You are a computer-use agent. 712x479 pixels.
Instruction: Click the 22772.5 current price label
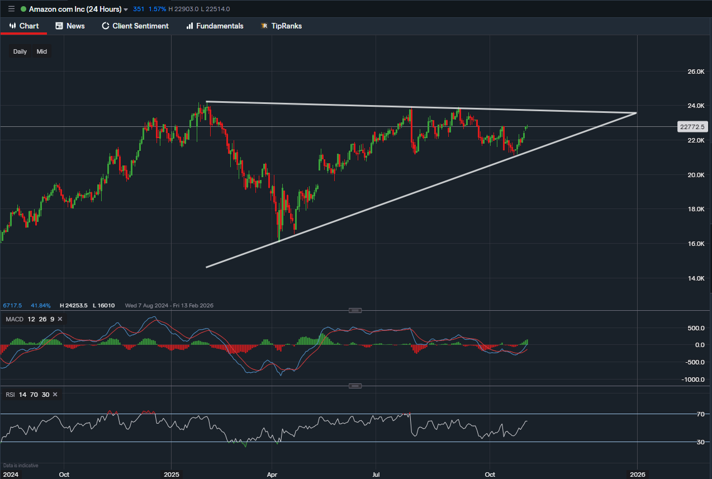pyautogui.click(x=691, y=127)
